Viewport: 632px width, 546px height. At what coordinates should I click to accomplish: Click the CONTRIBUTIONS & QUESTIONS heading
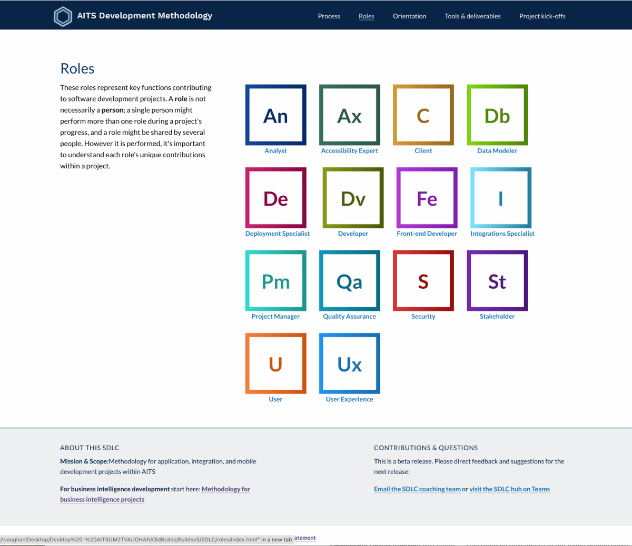(x=426, y=448)
